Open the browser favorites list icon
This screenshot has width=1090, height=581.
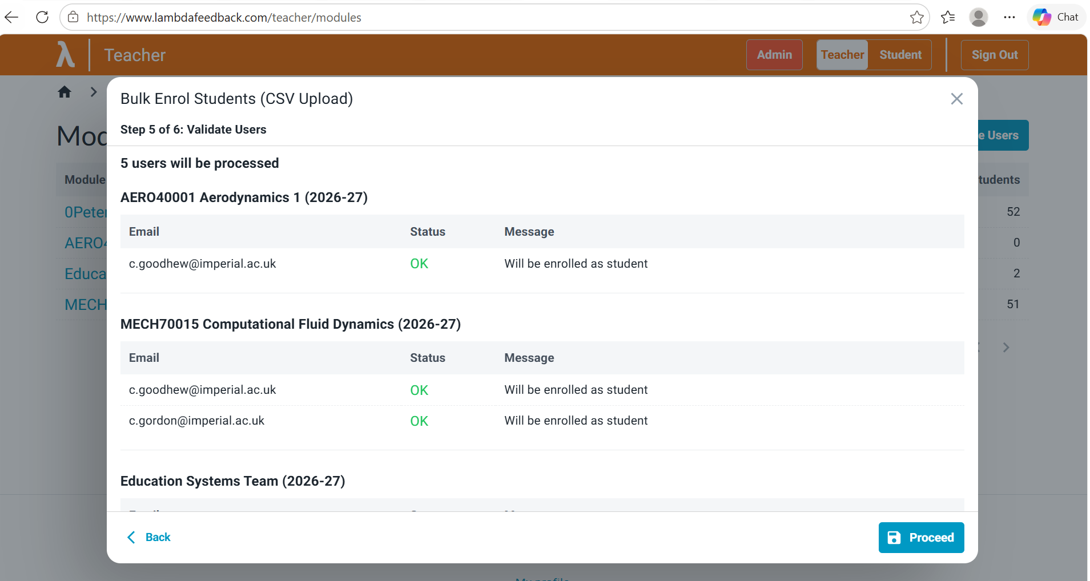948,17
